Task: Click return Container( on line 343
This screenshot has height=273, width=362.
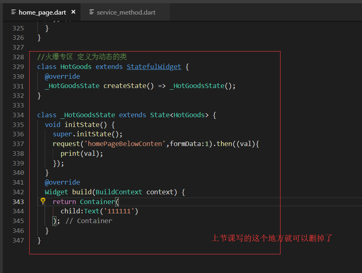Action: tap(86, 202)
